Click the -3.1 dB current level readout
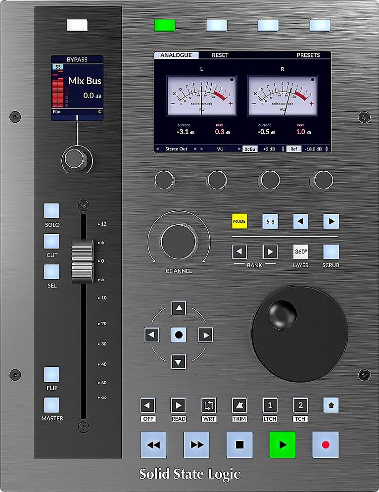This screenshot has height=492, width=379. 186,132
